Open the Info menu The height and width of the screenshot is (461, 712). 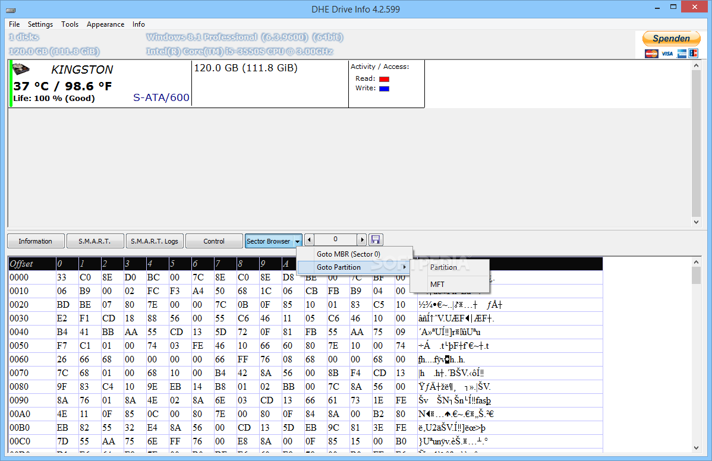tap(138, 24)
